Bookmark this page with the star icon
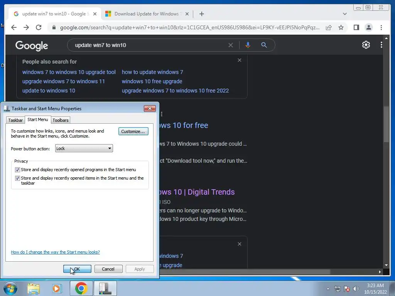395x296 pixels. 341,27
